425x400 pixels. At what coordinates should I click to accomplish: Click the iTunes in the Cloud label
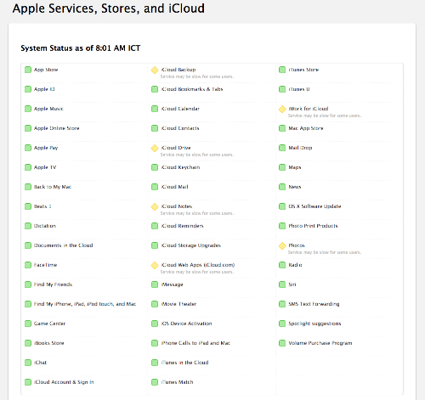(185, 363)
